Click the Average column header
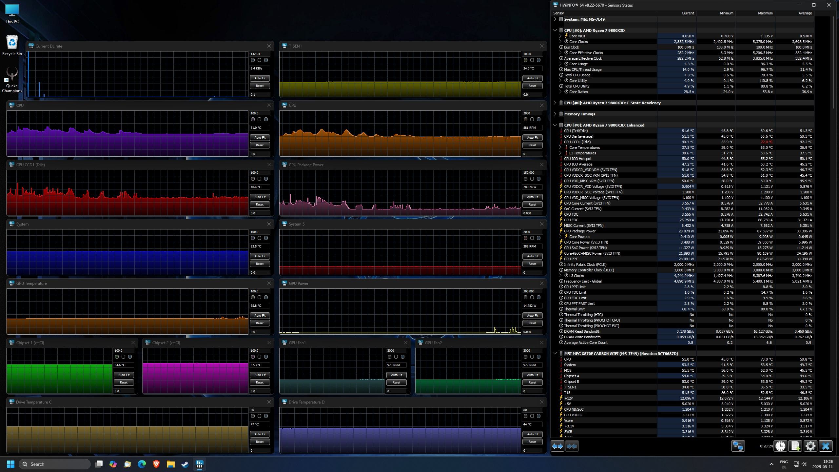This screenshot has height=472, width=839. coord(795,13)
